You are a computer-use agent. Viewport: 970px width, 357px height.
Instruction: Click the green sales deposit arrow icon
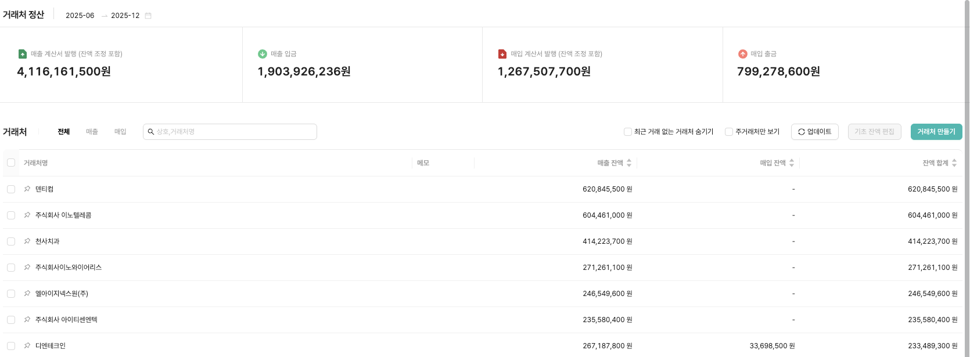pos(263,54)
